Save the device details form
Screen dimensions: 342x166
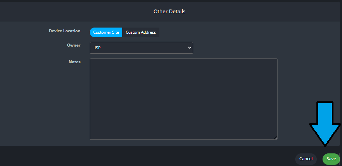pyautogui.click(x=331, y=159)
